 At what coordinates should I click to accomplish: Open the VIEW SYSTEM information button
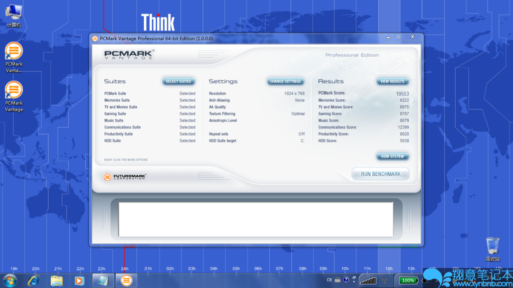click(392, 156)
